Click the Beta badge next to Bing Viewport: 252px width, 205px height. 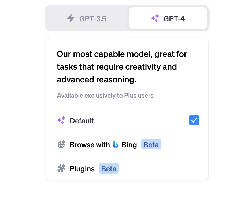151,144
